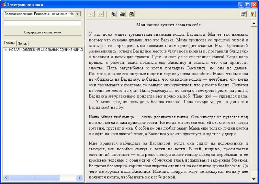
Task: Click the heading Моя кошка гуляет сама по себе
Action: coord(168,25)
